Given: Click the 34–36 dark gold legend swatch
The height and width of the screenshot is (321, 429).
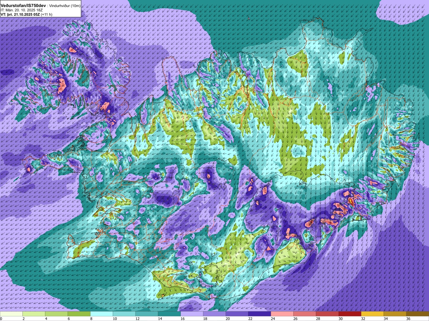Looking at the screenshot, I should (x=395, y=314).
